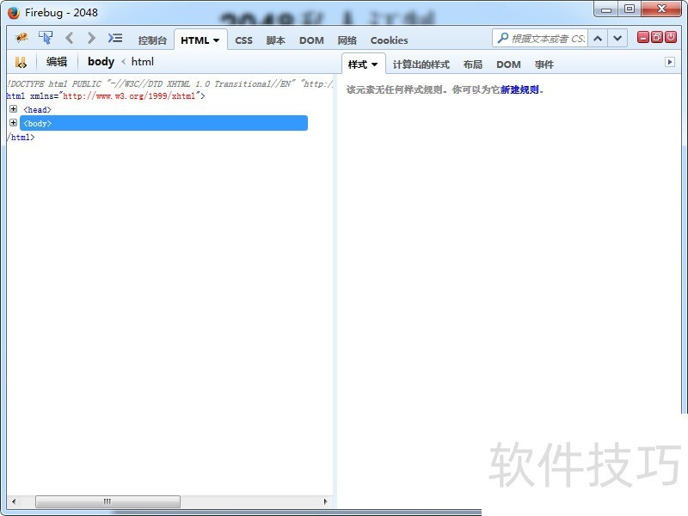The image size is (688, 516).
Task: Click the HTML panel horizontal scrollbar
Action: (107, 501)
